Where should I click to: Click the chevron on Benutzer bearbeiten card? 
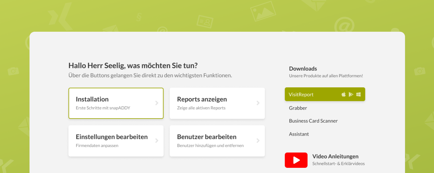click(x=258, y=141)
